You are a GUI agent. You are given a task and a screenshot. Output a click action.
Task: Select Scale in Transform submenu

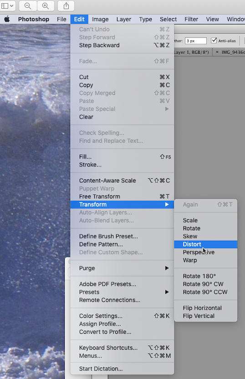[206, 220]
